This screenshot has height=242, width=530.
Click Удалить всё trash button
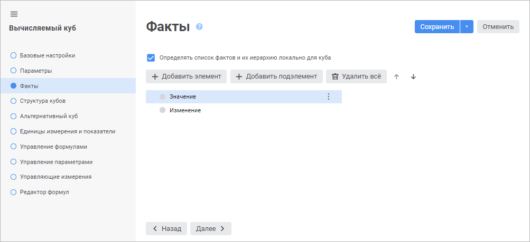tap(356, 76)
